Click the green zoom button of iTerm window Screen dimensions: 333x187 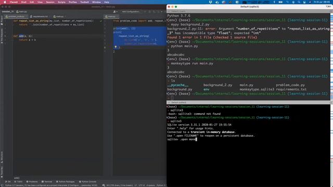click(x=176, y=7)
